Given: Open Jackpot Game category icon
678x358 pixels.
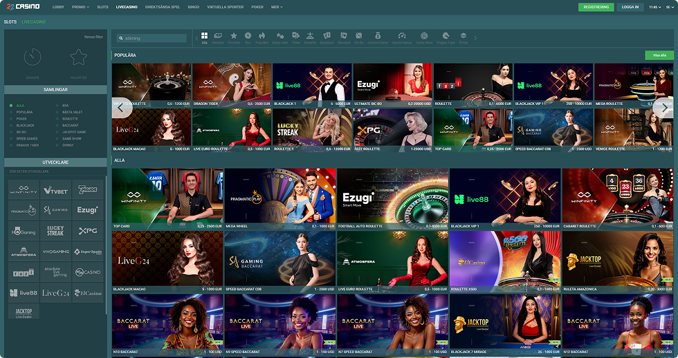Looking at the screenshot, I should [378, 36].
